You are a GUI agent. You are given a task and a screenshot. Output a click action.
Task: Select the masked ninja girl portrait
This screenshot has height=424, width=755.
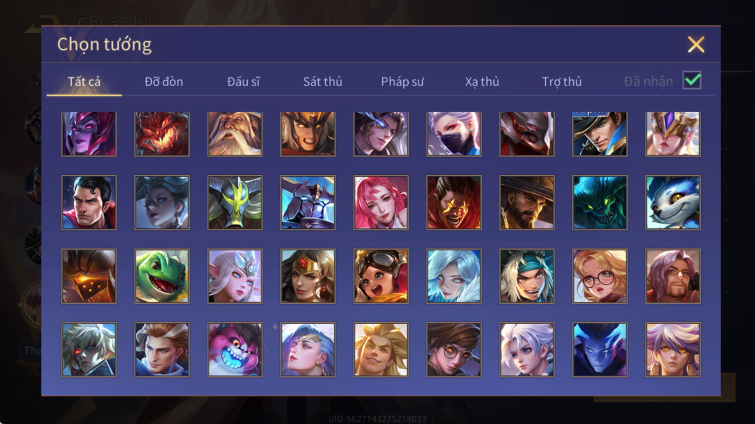(x=454, y=134)
